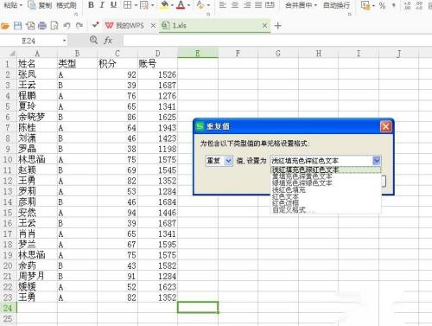Click the Undo arrow icon

pyautogui.click(x=67, y=26)
